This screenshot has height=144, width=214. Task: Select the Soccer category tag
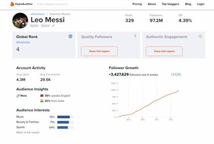46,26
